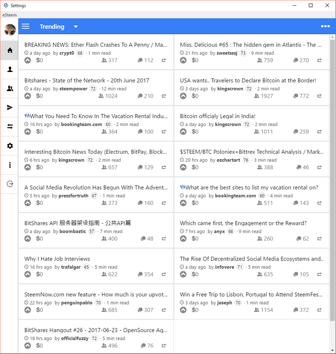Open comments (210) on the Bitshares State post
The width and height of the screenshot is (336, 354).
[x=145, y=96]
